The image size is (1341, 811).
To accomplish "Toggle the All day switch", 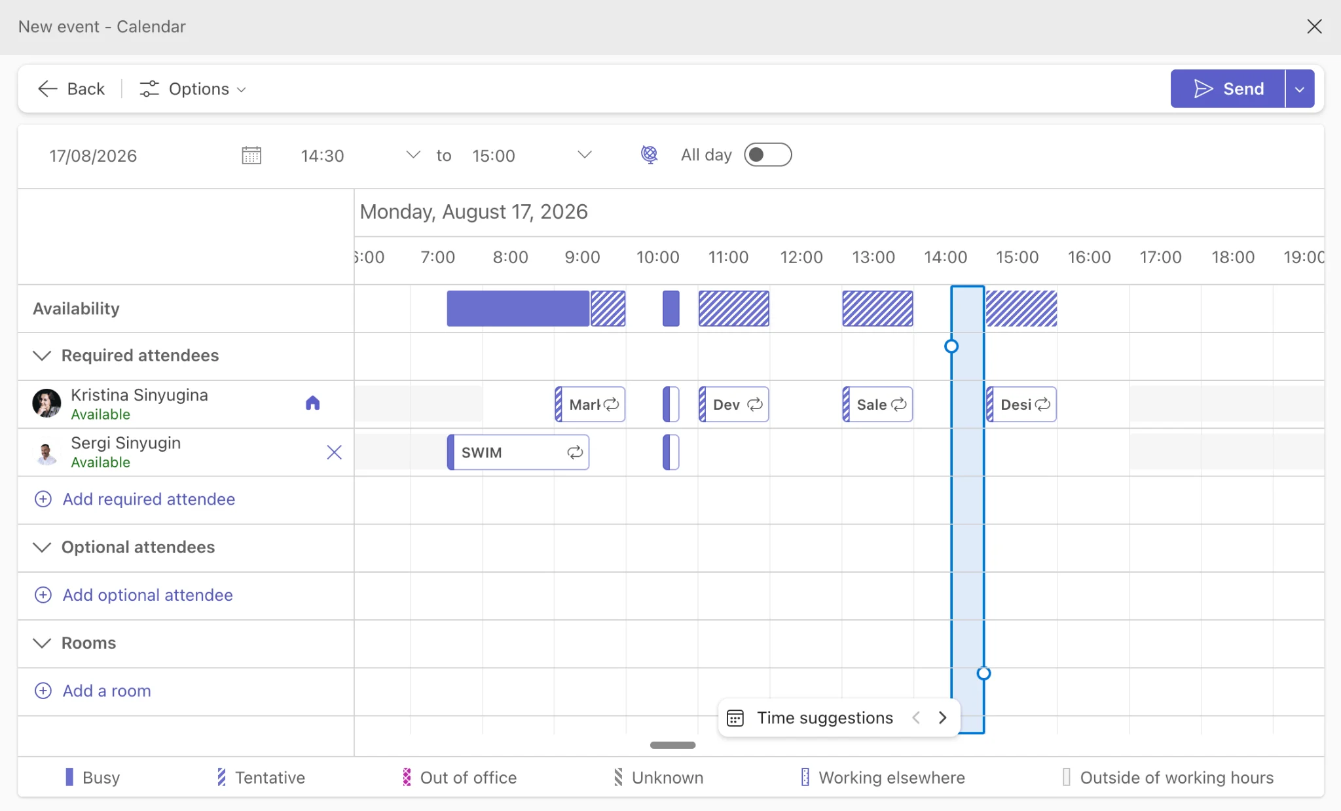I will [x=767, y=155].
